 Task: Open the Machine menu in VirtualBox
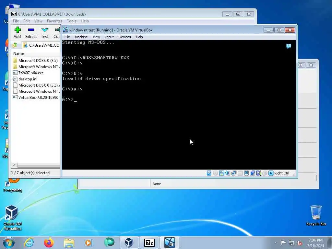click(x=81, y=37)
